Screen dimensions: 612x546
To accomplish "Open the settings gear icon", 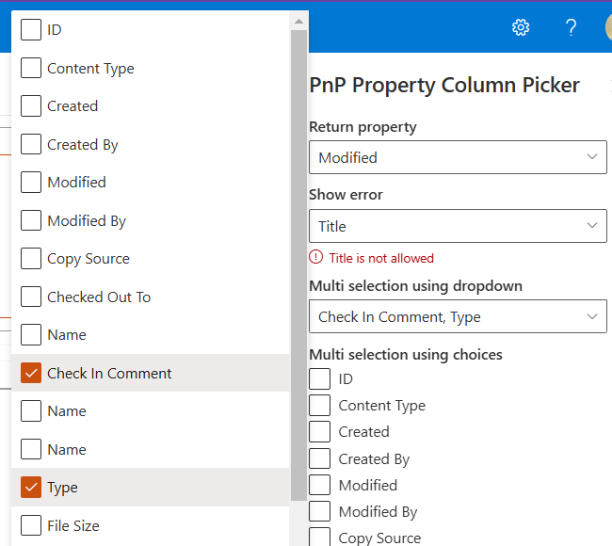I will tap(521, 27).
